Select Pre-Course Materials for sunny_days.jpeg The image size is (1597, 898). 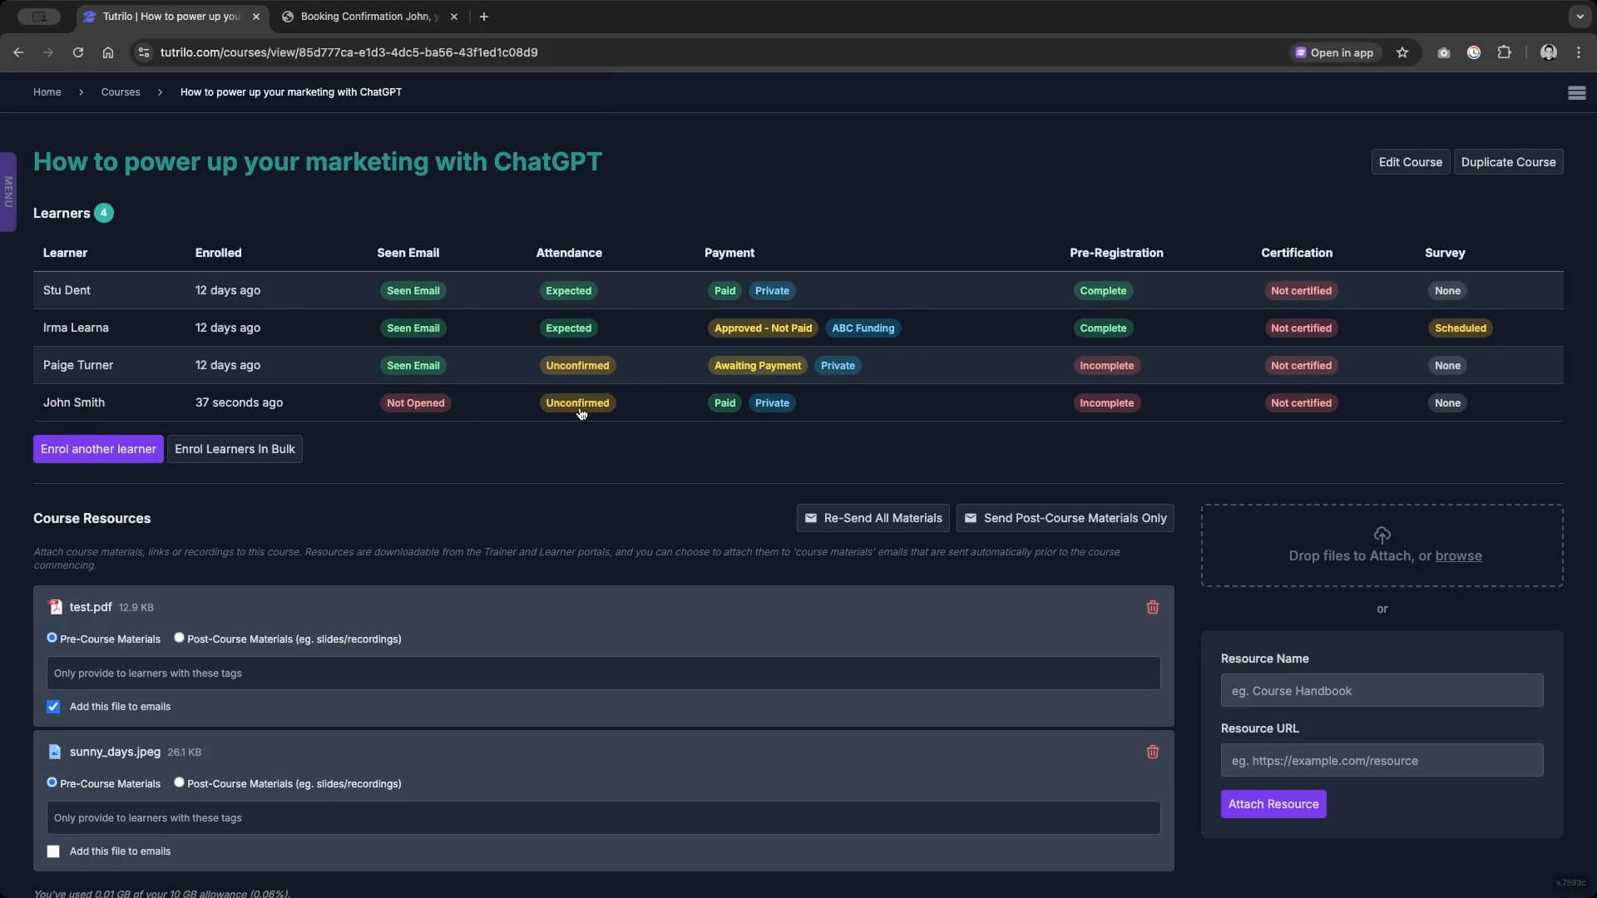(x=52, y=782)
